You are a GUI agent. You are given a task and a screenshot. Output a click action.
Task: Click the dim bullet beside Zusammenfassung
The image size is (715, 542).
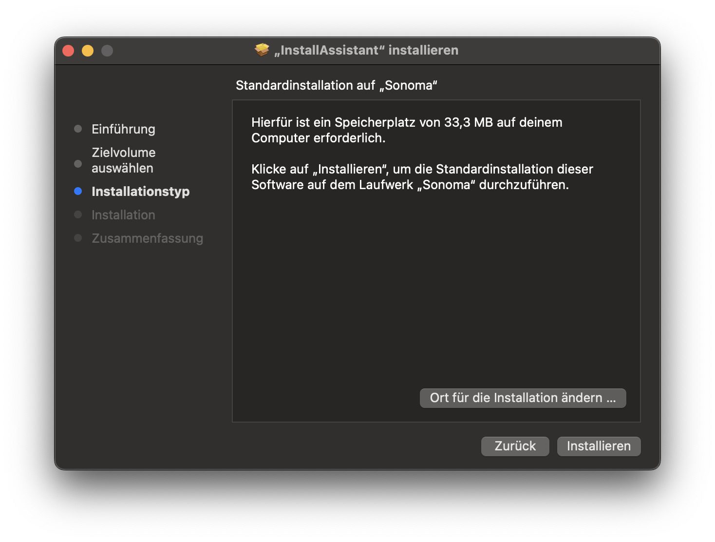(78, 238)
